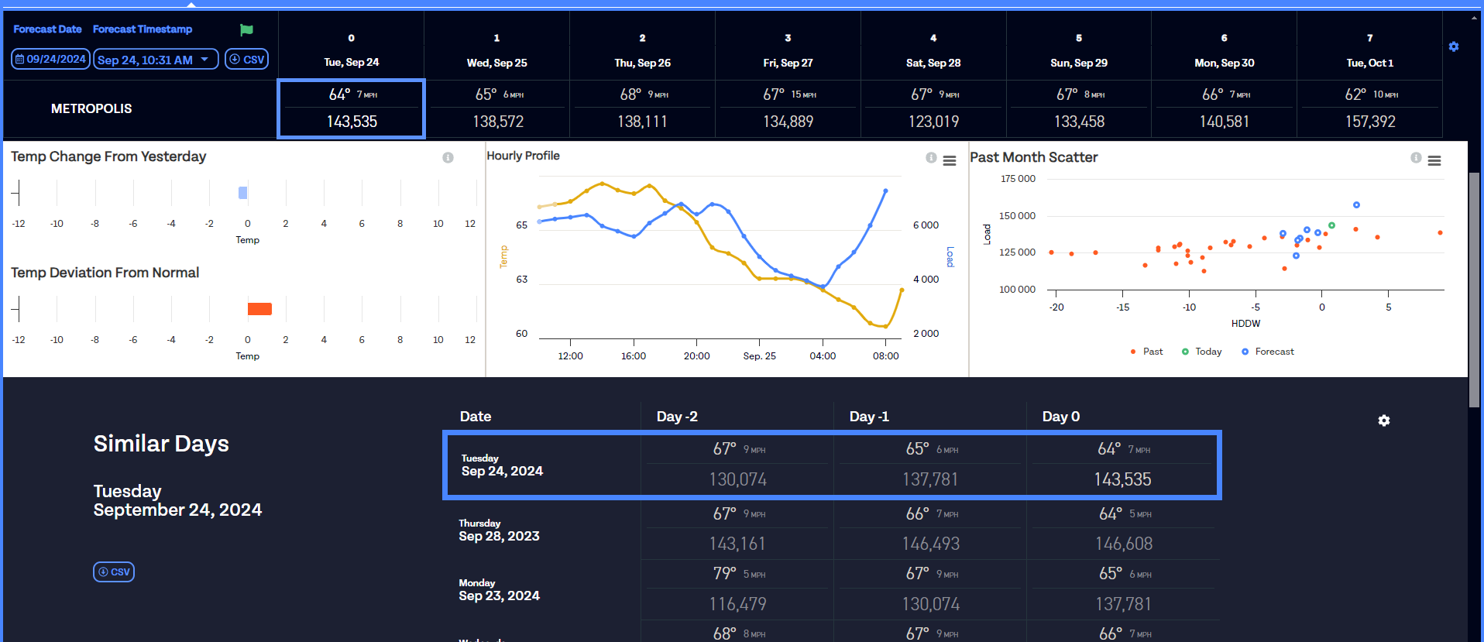Expand the Sep 24, 10:31 AM timestamp dropdown
Screen dimensions: 1484x642
(156, 60)
